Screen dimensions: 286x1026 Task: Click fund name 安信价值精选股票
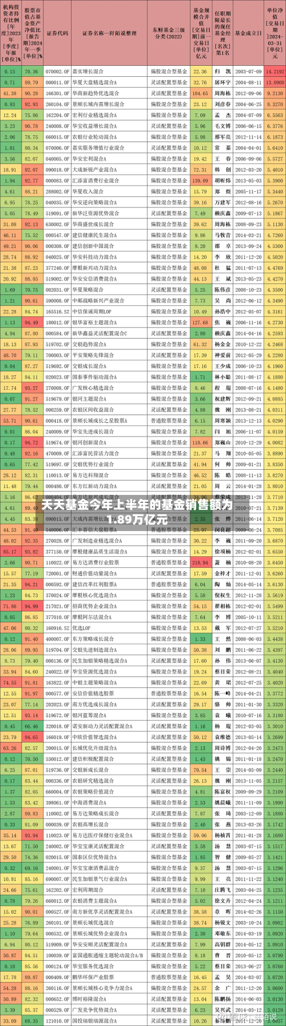click(x=93, y=694)
